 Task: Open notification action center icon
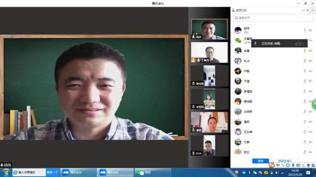point(308,173)
